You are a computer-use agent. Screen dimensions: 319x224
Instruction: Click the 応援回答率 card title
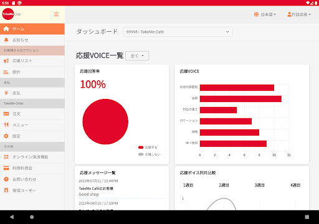point(90,71)
